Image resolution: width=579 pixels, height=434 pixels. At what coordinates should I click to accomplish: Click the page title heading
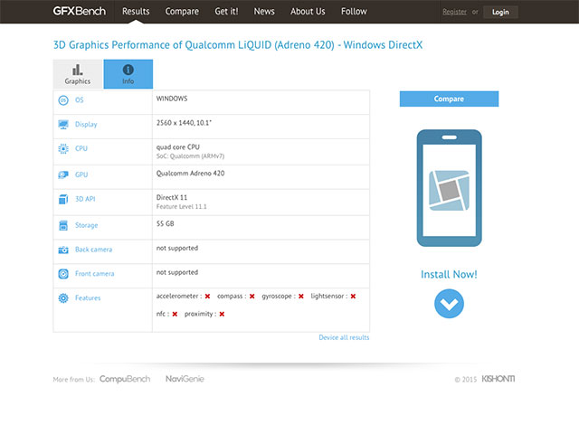pos(238,45)
